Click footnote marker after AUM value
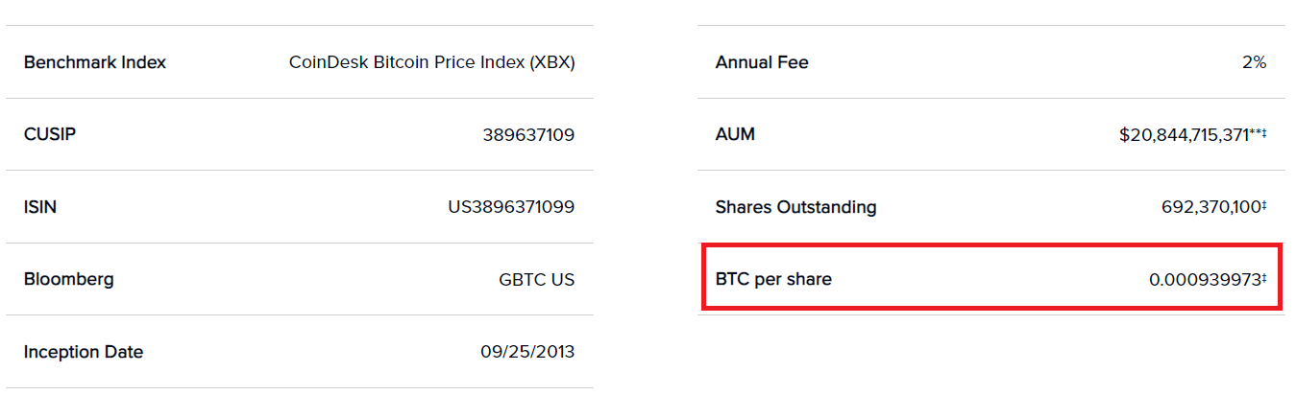Image resolution: width=1296 pixels, height=395 pixels. (1259, 132)
